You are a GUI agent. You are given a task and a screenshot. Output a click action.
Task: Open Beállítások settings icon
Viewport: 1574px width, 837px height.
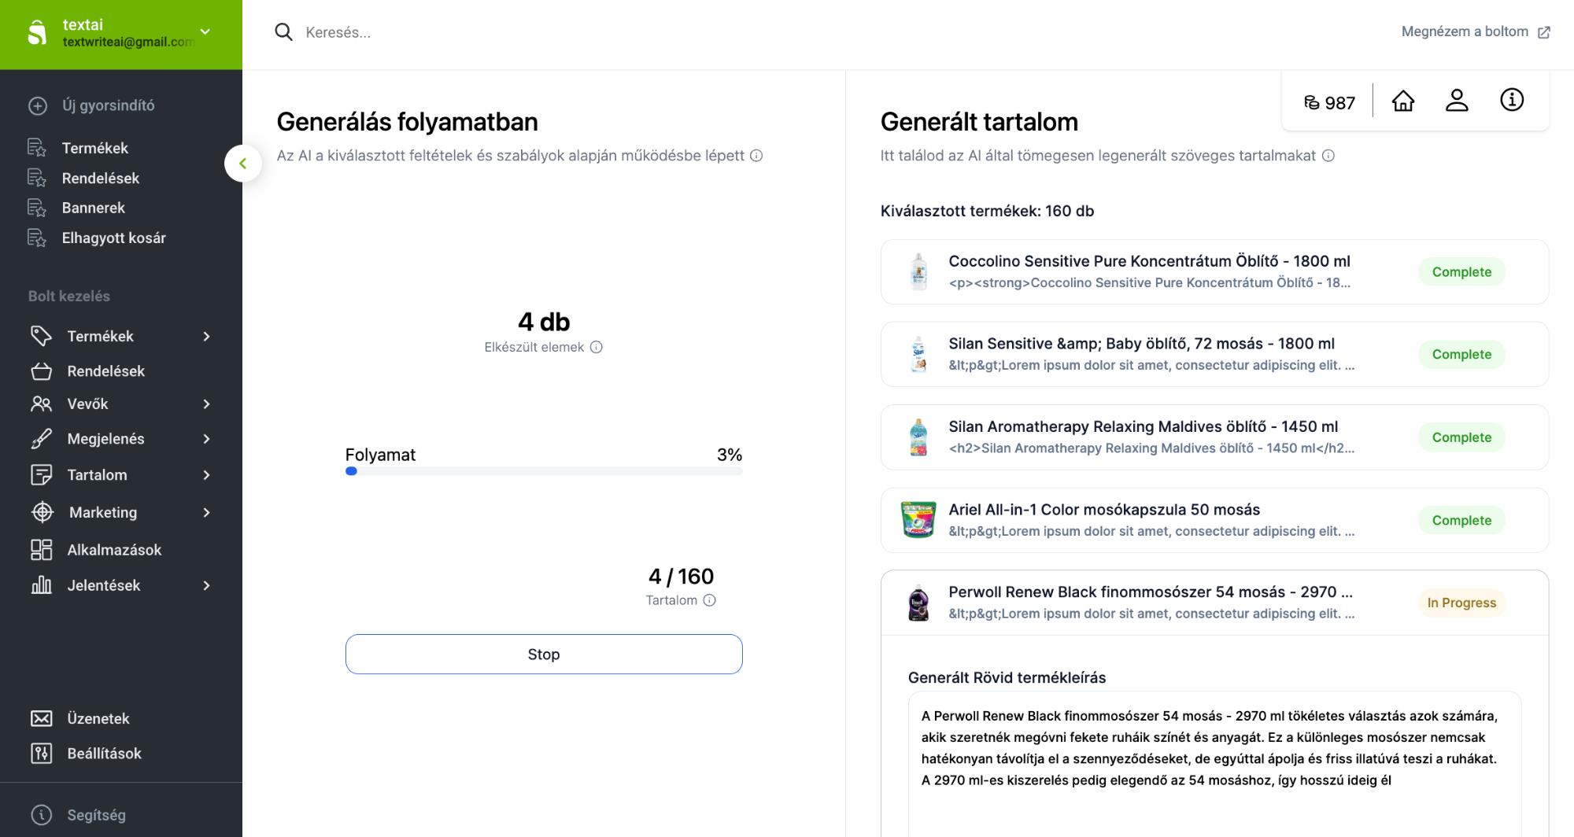(x=42, y=754)
